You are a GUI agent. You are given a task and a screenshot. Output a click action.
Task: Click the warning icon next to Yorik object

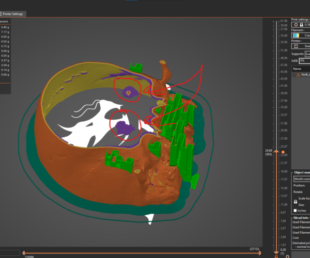click(297, 75)
